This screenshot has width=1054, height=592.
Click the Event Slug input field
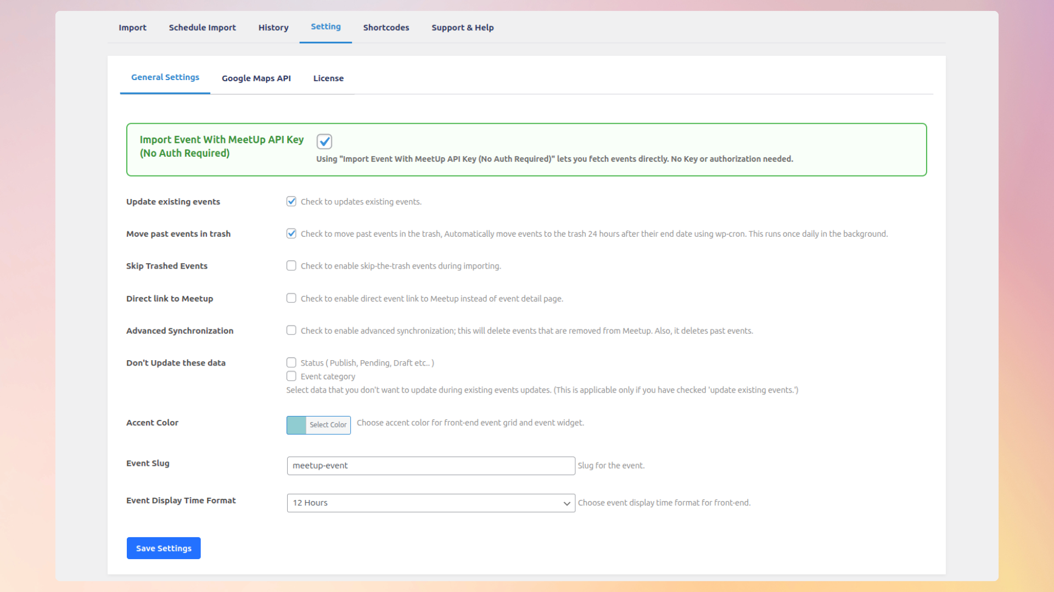click(x=430, y=465)
